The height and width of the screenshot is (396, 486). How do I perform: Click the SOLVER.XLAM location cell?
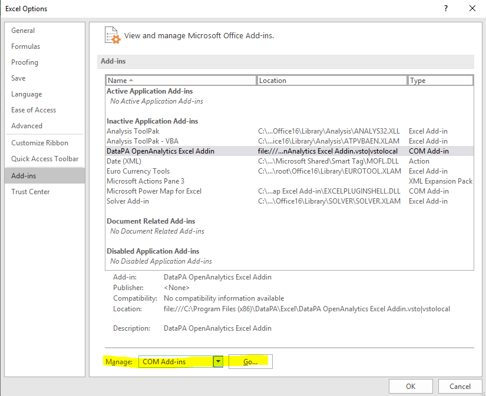(329, 201)
